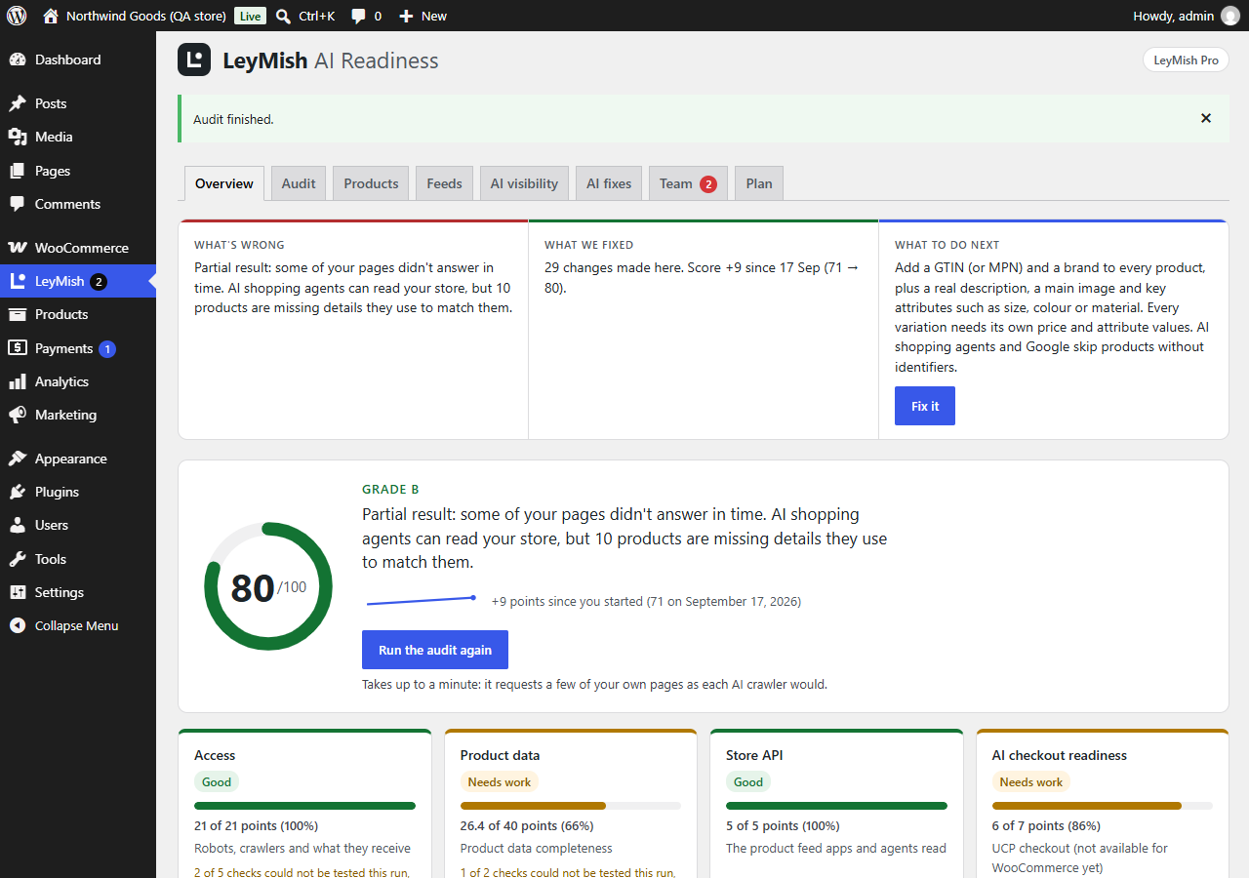Image resolution: width=1249 pixels, height=878 pixels.
Task: Click the Howdy, admin text
Action: tap(1174, 16)
